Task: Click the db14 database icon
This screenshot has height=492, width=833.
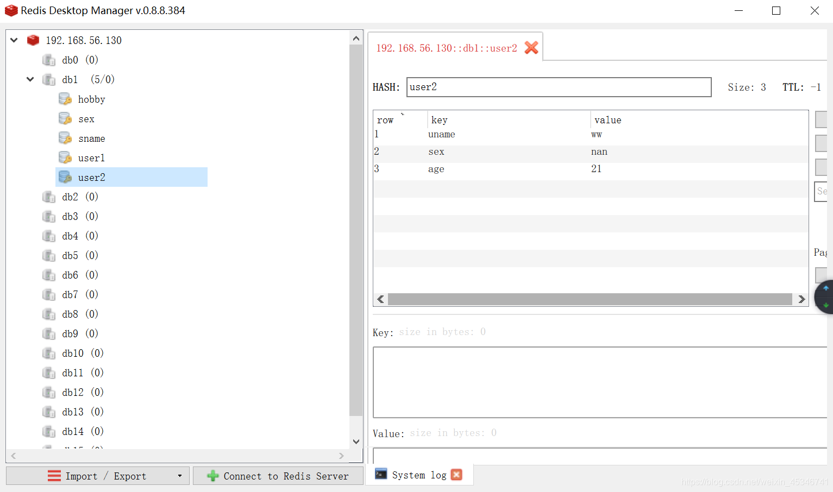Action: point(49,431)
